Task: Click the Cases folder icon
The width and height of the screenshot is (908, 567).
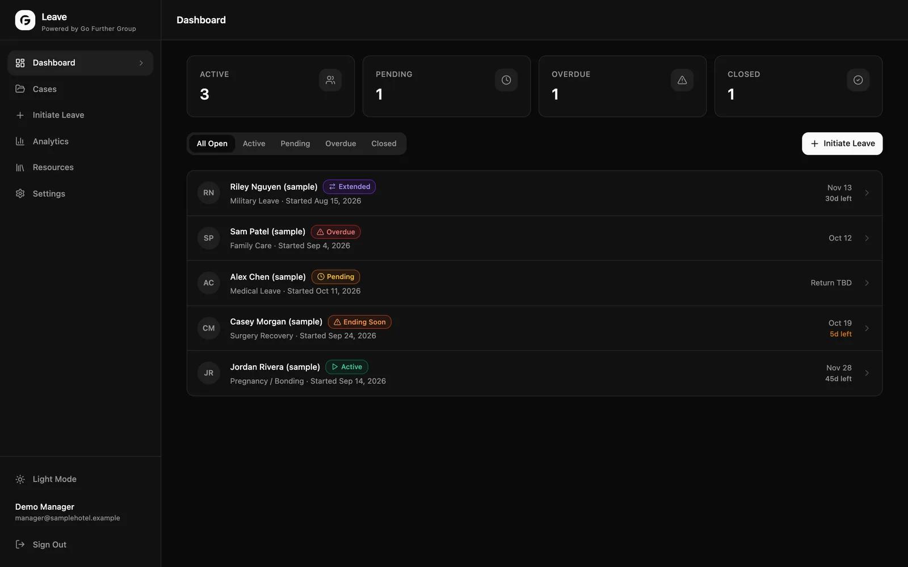Action: (20, 89)
